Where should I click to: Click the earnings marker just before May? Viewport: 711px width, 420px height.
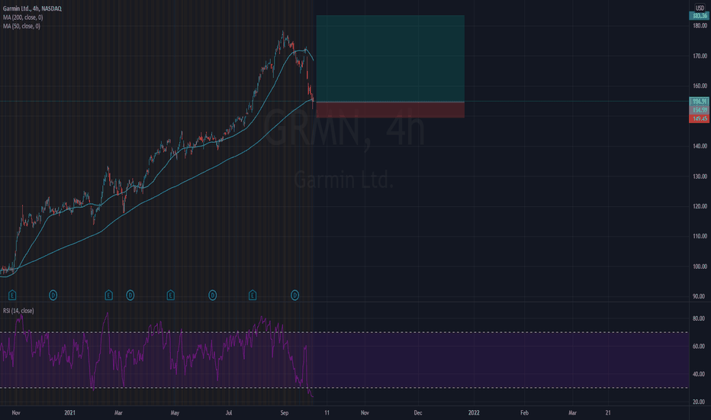[170, 296]
